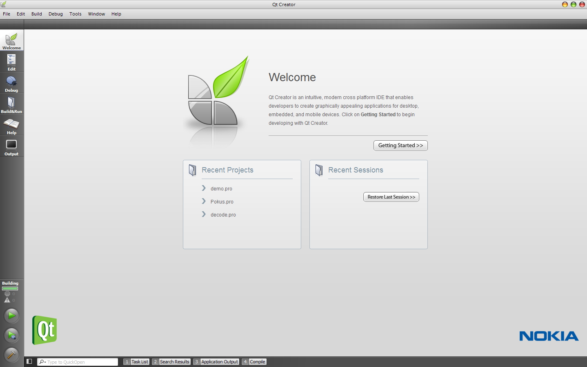Screen dimensions: 587x367
Task: Click the chevron next to Pokus.pro
Action: pos(204,201)
